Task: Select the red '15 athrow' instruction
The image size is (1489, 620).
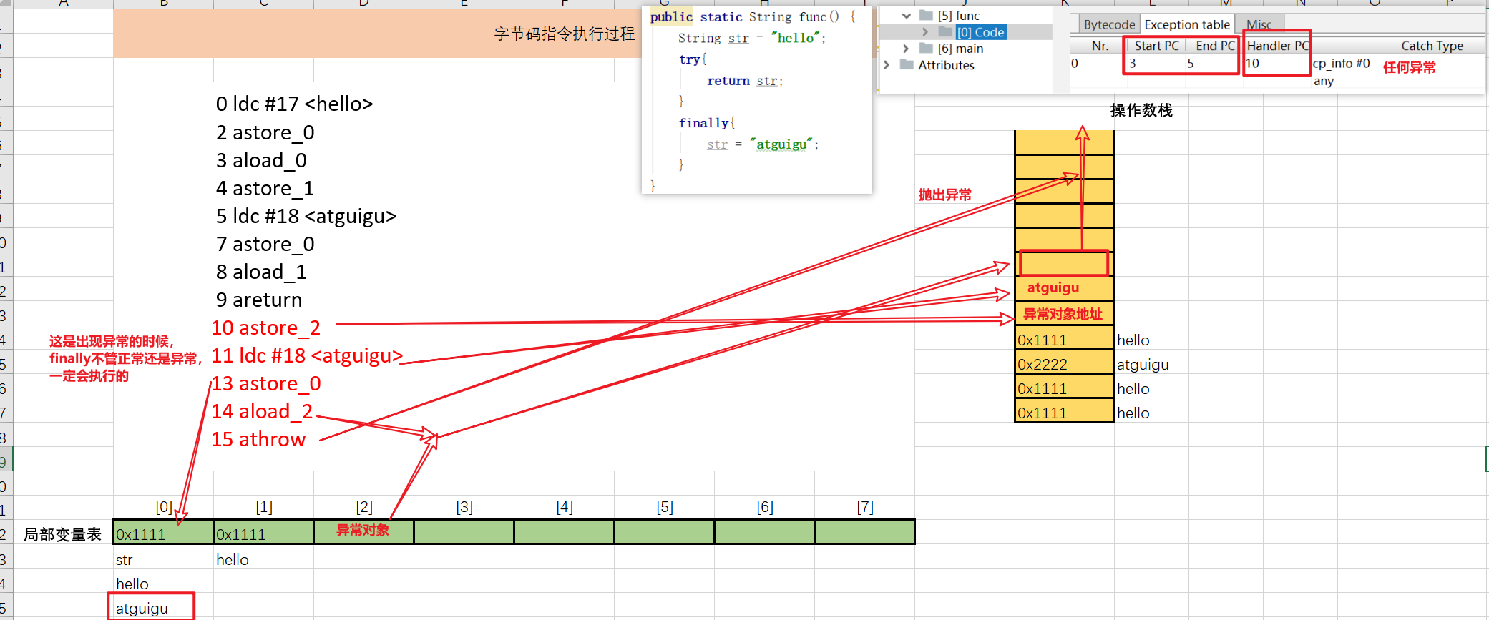Action: [258, 439]
